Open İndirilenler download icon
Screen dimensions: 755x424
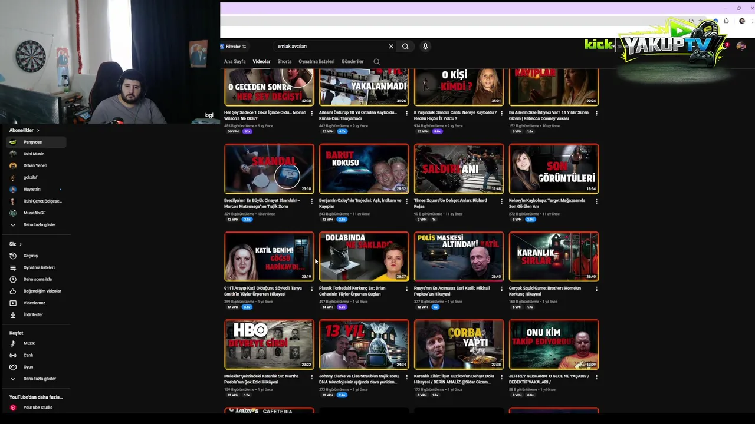pos(13,314)
